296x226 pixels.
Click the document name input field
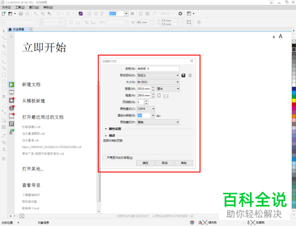tap(158, 68)
